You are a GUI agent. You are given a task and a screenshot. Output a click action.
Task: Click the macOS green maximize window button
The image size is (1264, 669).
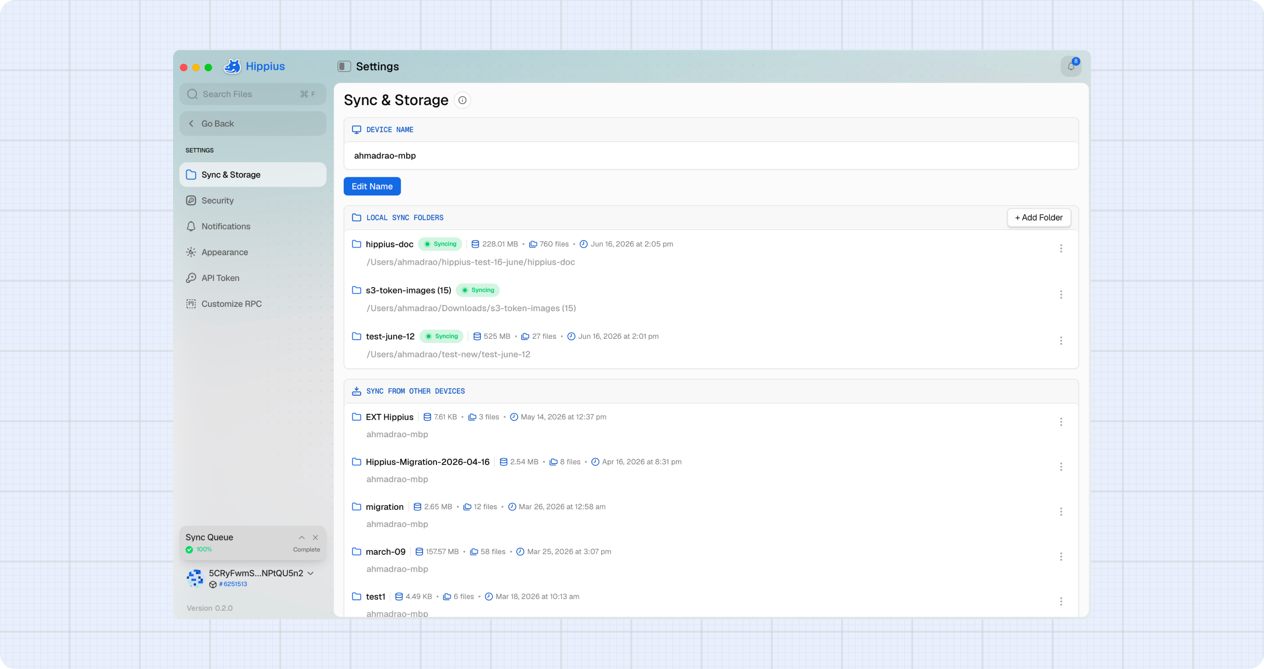click(x=208, y=67)
